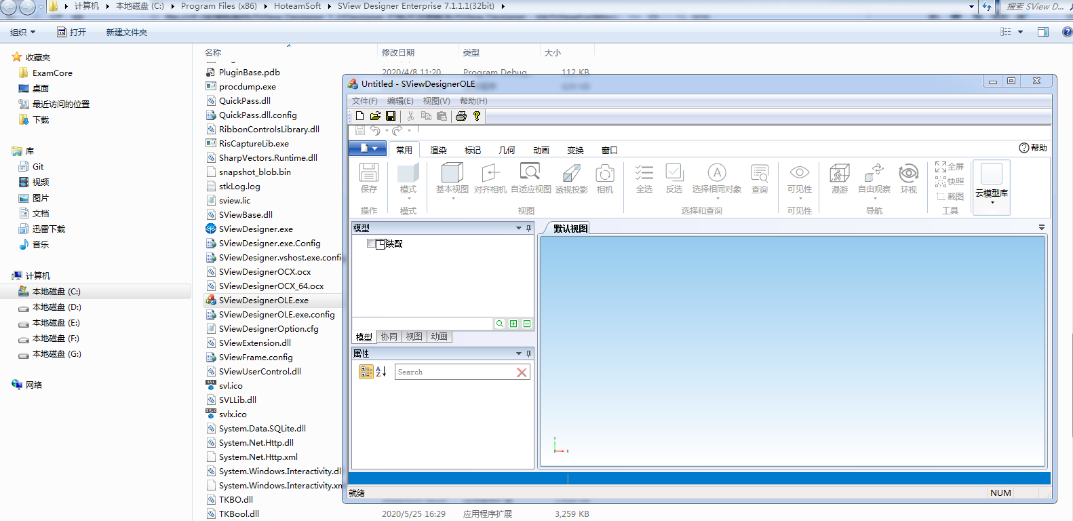Viewport: 1073px width, 521px height.
Task: Start 漫游 walkthrough navigation
Action: [x=840, y=178]
